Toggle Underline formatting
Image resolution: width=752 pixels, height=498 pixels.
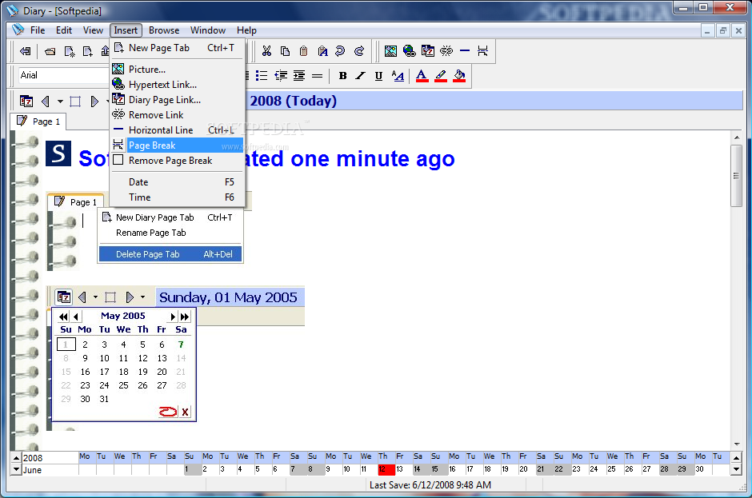click(x=378, y=76)
